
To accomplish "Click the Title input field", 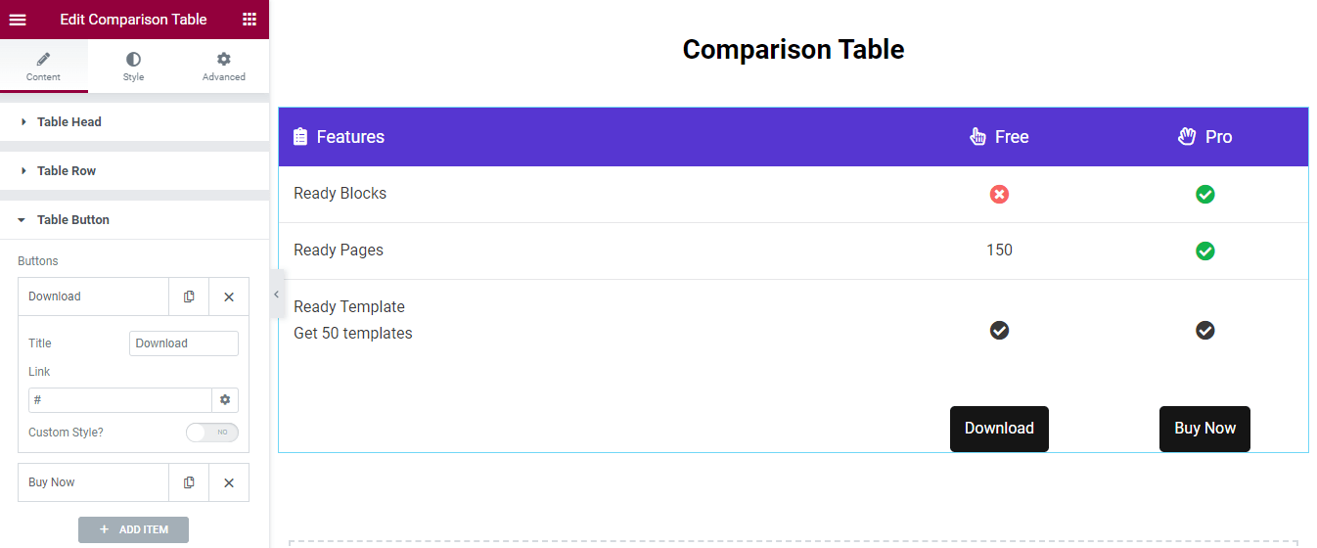I will pyautogui.click(x=183, y=343).
